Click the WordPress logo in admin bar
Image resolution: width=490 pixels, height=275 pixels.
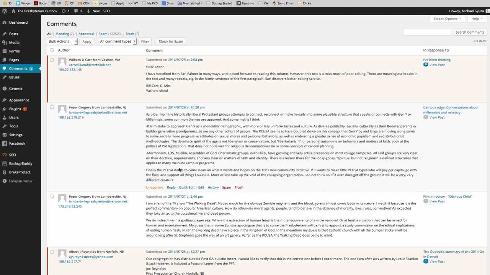5,11
